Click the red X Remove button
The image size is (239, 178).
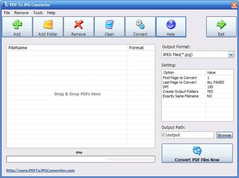79,27
